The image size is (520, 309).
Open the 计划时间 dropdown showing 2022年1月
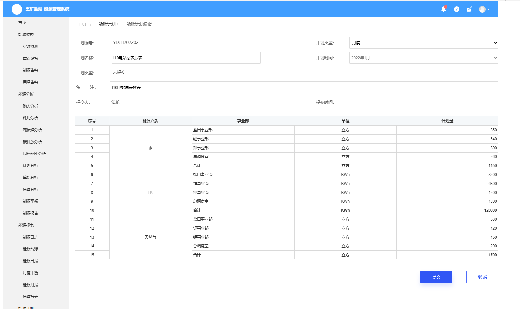click(424, 58)
